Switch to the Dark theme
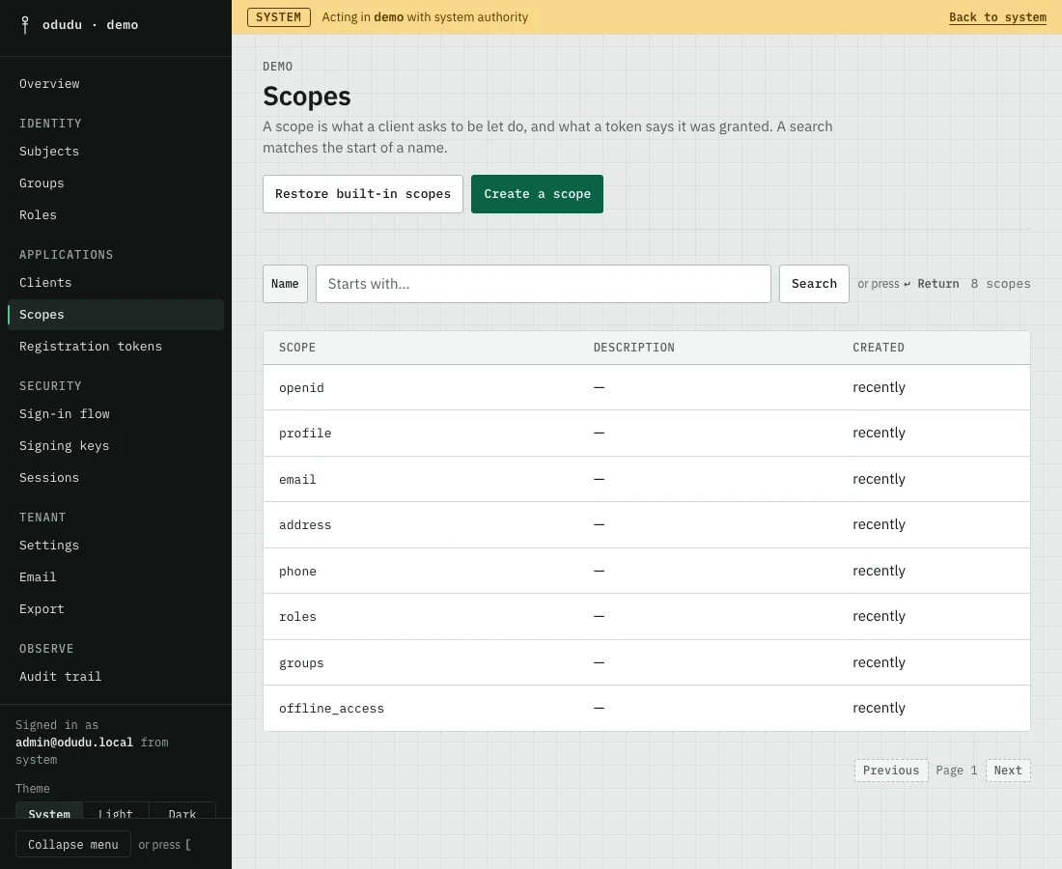 click(x=182, y=811)
